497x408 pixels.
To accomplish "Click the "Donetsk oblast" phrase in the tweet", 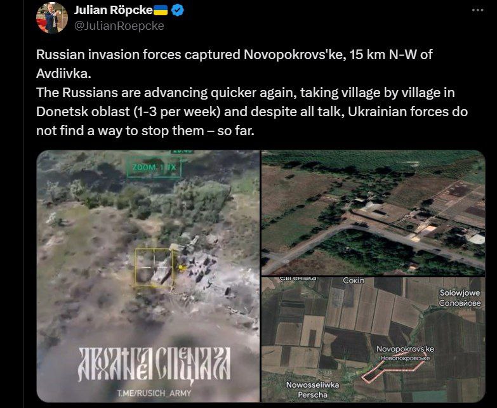I will 83,112.
